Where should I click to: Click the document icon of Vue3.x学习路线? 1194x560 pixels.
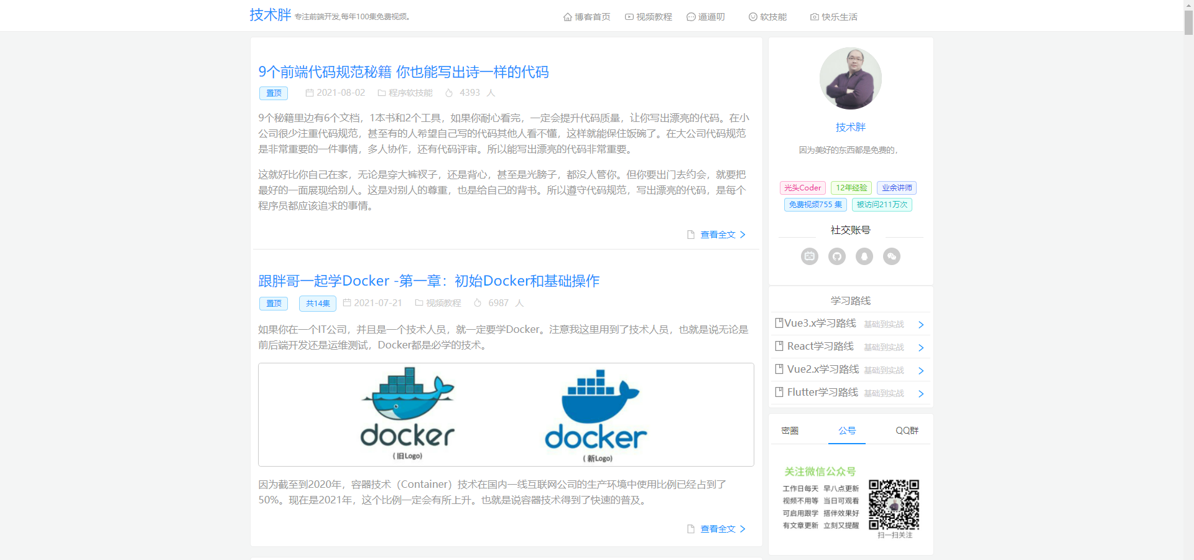coord(779,323)
